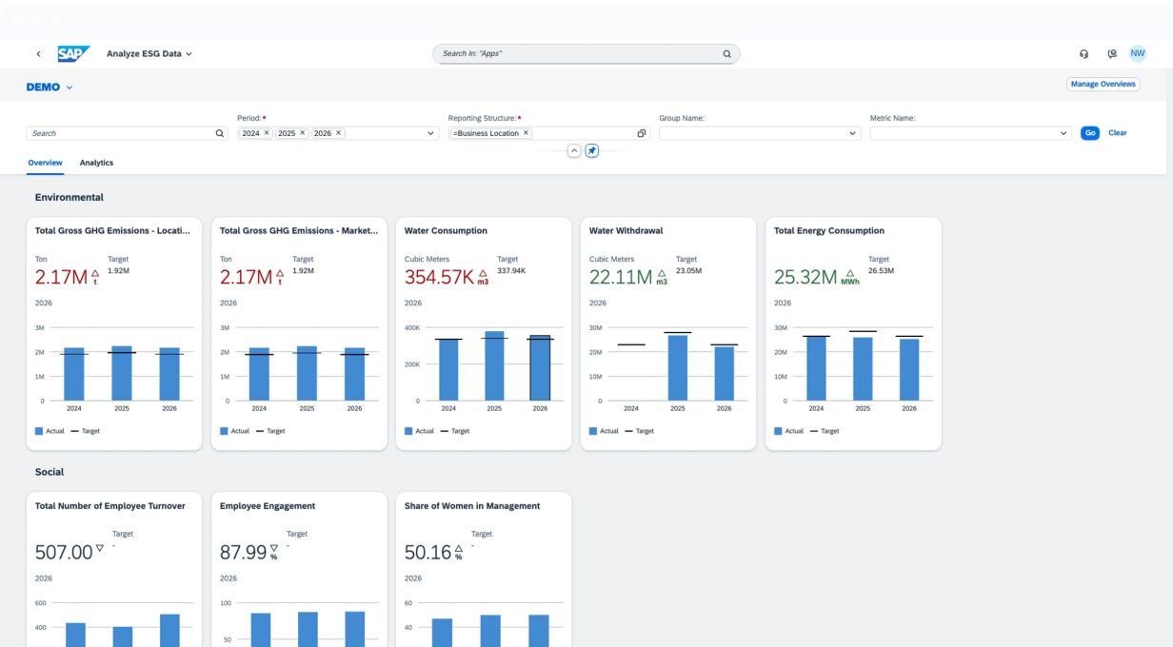Click the 2025 bar in Water Withdrawal chart
The width and height of the screenshot is (1173, 647).
coord(677,367)
